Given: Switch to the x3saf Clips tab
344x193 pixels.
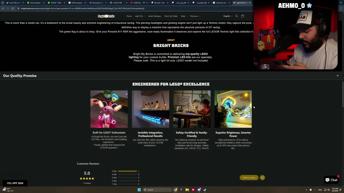Looking at the screenshot, I should [x=160, y=3].
